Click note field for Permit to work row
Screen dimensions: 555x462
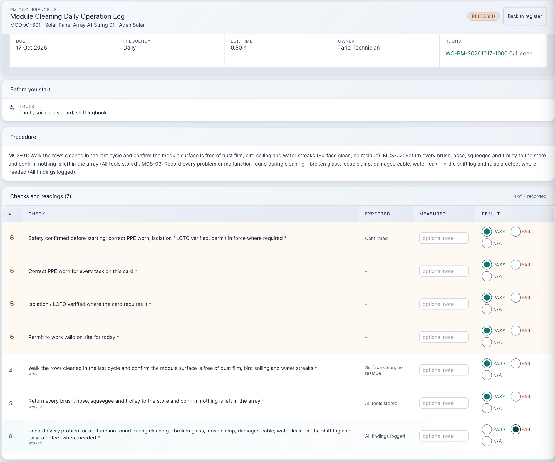coord(444,337)
